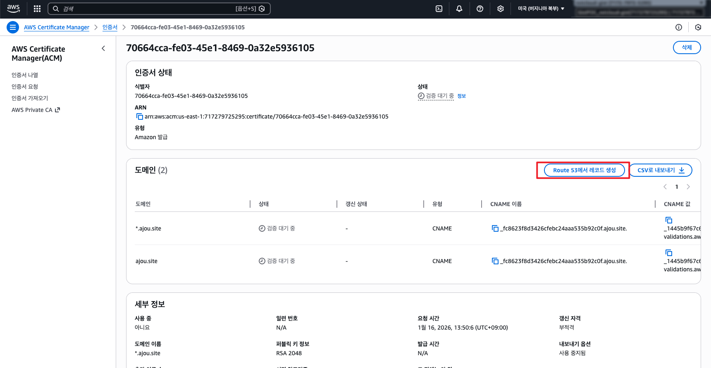Follow the AWS Certificate Manager breadcrumb link

57,27
